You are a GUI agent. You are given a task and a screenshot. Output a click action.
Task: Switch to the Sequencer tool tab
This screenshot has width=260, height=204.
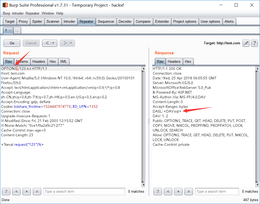106,22
